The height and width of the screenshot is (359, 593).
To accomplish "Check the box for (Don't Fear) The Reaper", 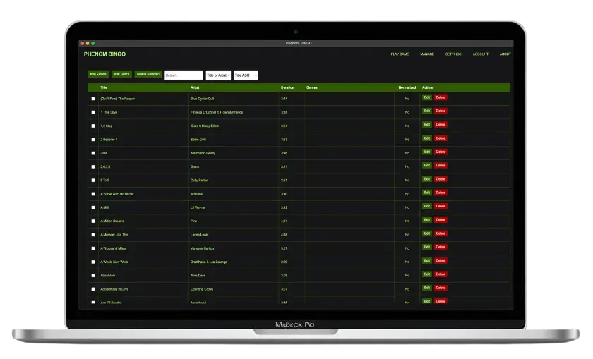I will [x=93, y=99].
